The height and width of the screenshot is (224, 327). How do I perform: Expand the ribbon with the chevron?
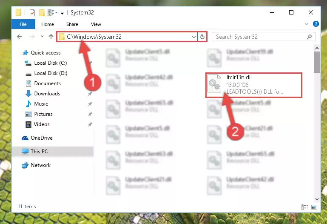pyautogui.click(x=306, y=24)
